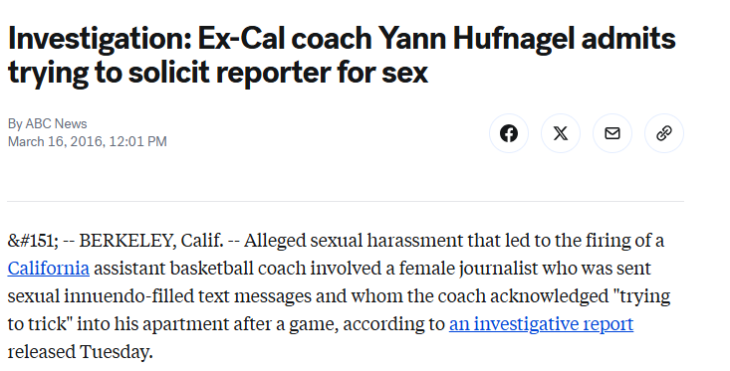Click the horizontal divider below the byline

(x=346, y=201)
